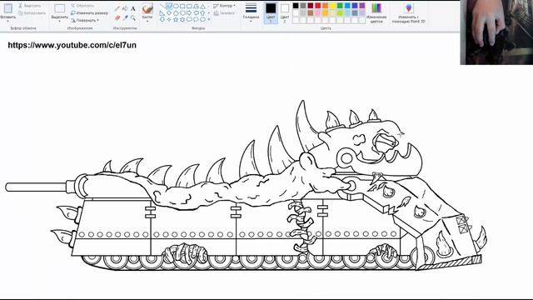Pick the orange palette swatch
Viewport: 533px width, 300px height.
325,6
